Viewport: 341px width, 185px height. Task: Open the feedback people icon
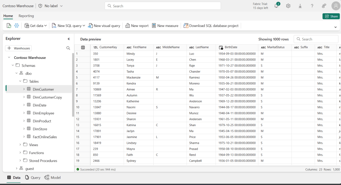pyautogui.click(x=324, y=6)
